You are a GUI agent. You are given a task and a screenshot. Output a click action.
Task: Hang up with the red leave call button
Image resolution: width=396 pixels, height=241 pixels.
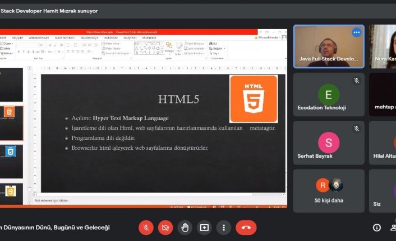(x=246, y=228)
